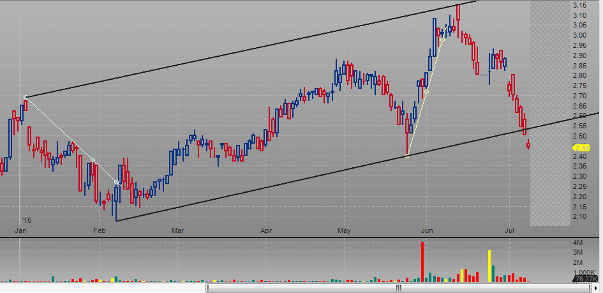This screenshot has height=293, width=603.
Task: Click the Jun month label
Action: [426, 230]
